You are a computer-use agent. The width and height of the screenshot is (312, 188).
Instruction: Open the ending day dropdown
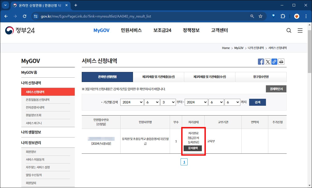point(232,102)
